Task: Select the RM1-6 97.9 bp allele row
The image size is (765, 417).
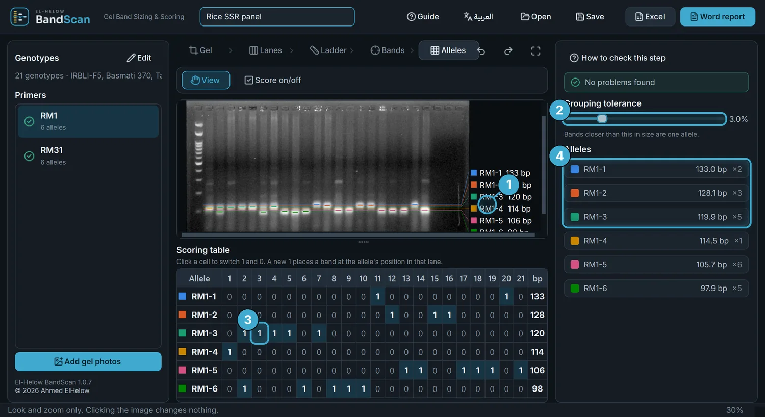Action: pos(656,288)
